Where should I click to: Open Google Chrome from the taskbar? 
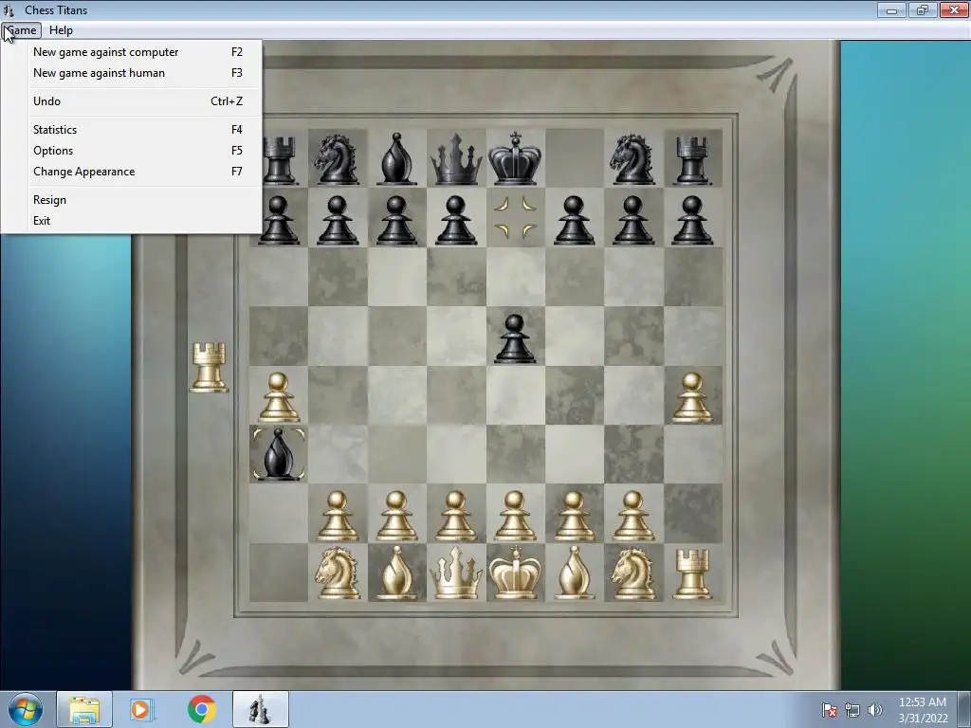pos(201,709)
